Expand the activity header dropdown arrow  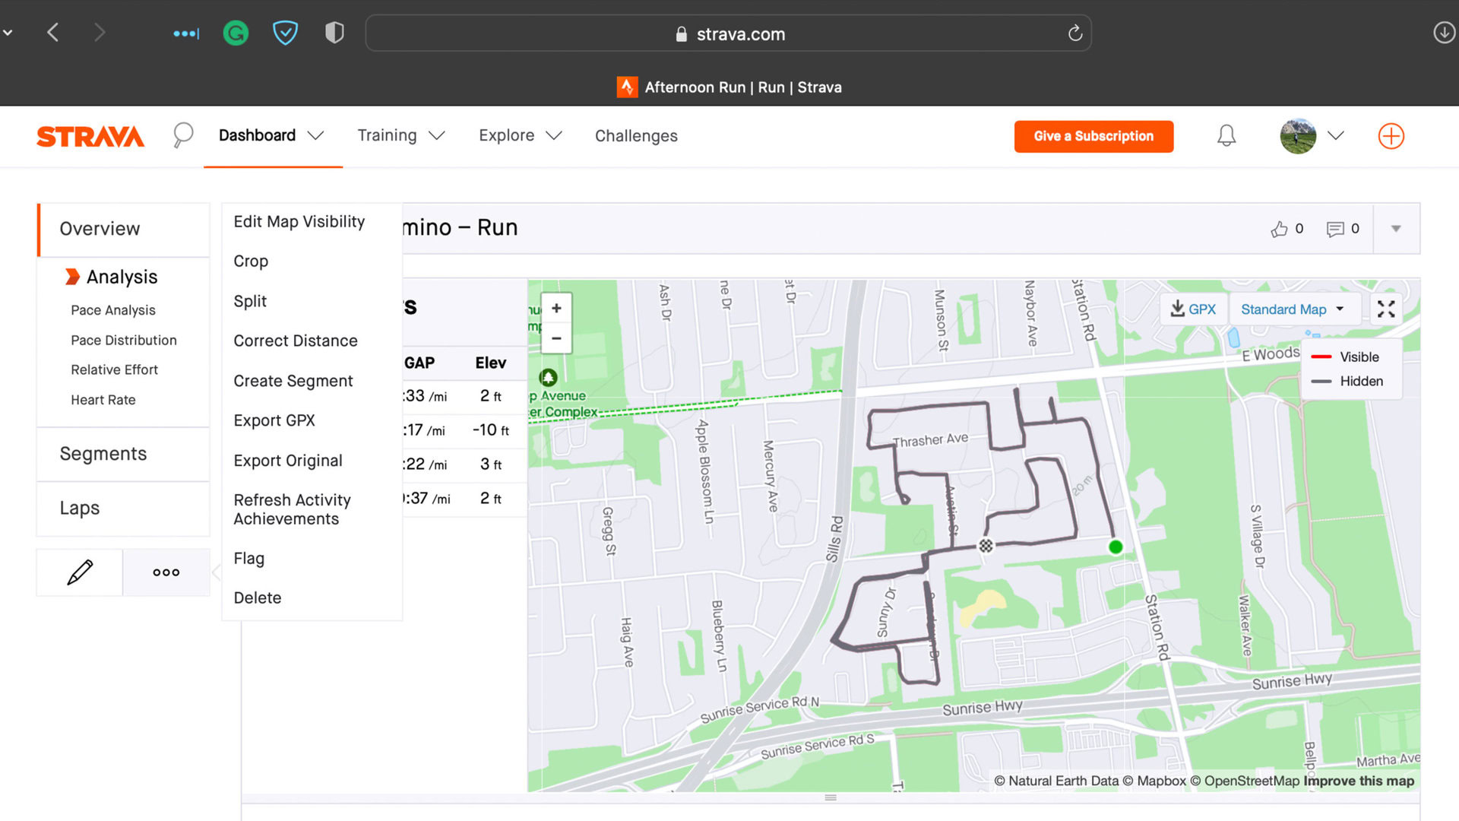coord(1396,229)
